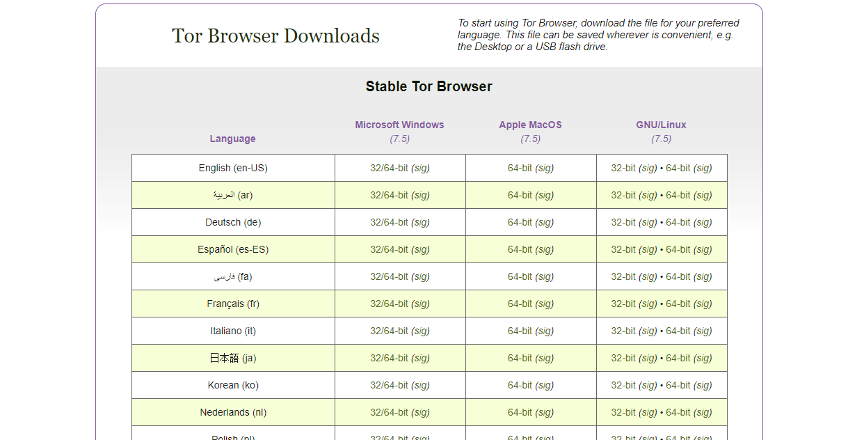848x440 pixels.
Task: Click the Microsoft Windows column header
Action: (x=399, y=125)
